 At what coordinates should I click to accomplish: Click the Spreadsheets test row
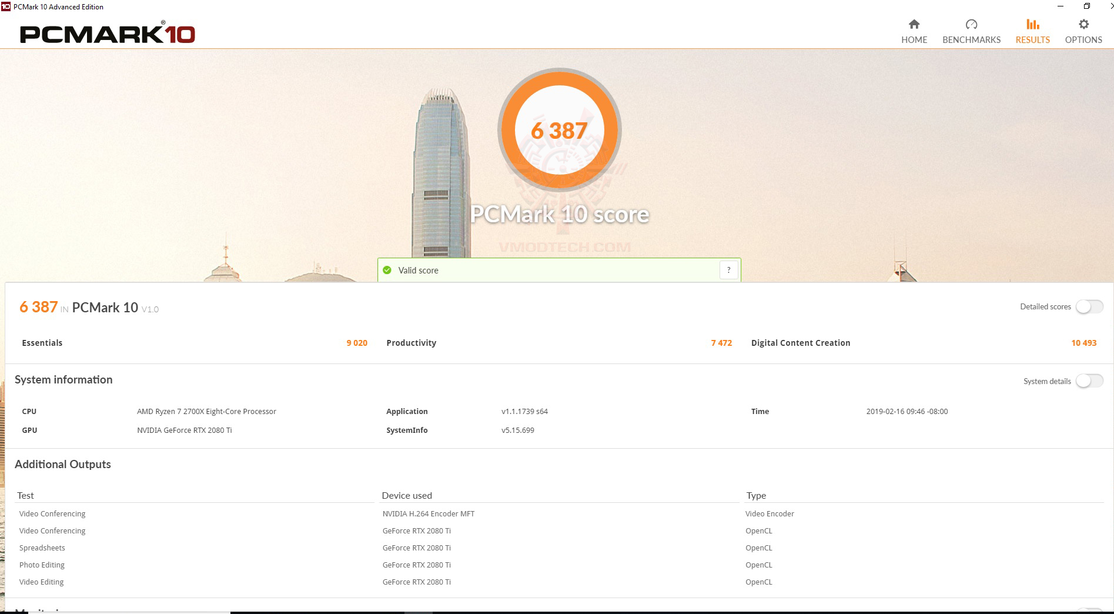click(42, 548)
